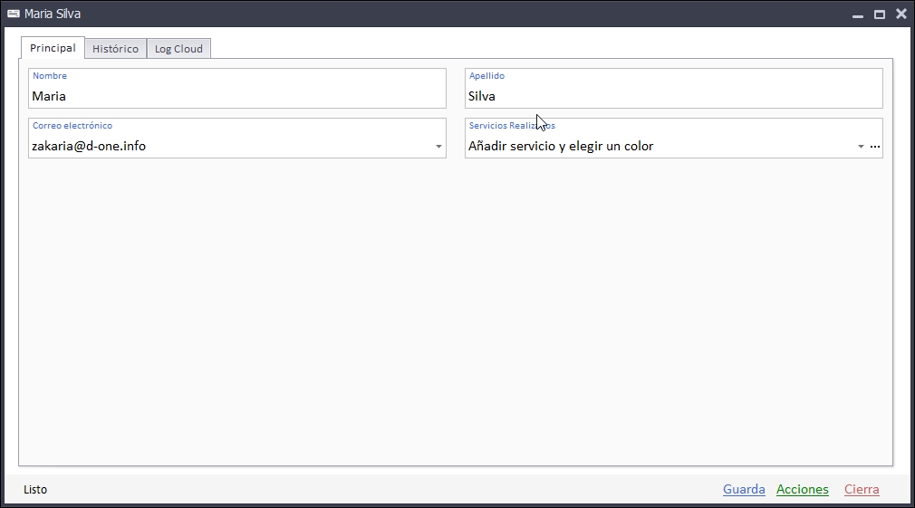Click the window icon beside Maria Silva title

pyautogui.click(x=14, y=14)
